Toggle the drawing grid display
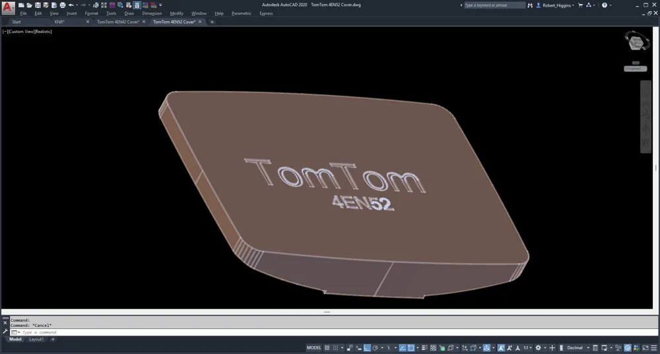This screenshot has width=660, height=354. 327,347
